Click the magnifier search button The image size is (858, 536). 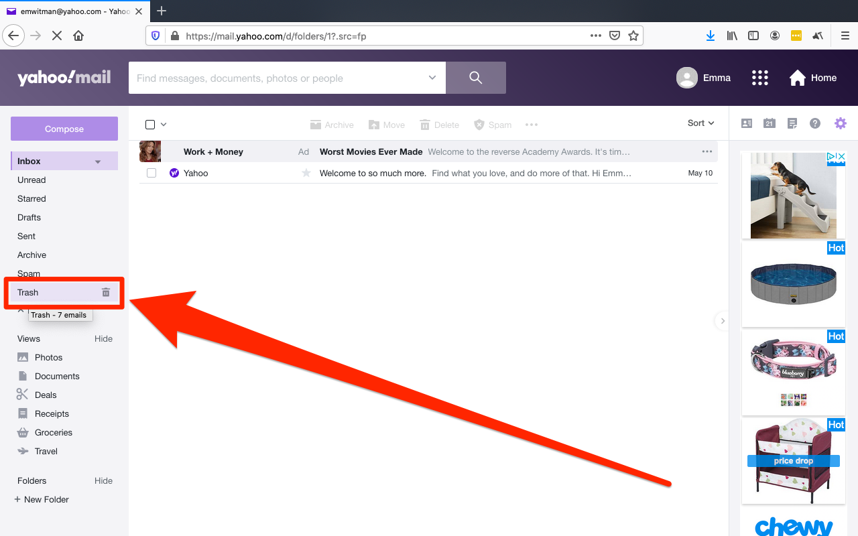click(x=476, y=78)
